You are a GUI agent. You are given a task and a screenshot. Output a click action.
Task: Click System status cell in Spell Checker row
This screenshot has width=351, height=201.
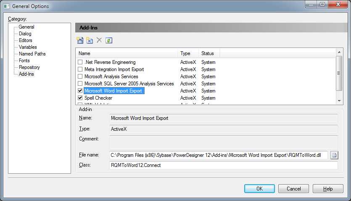click(208, 98)
